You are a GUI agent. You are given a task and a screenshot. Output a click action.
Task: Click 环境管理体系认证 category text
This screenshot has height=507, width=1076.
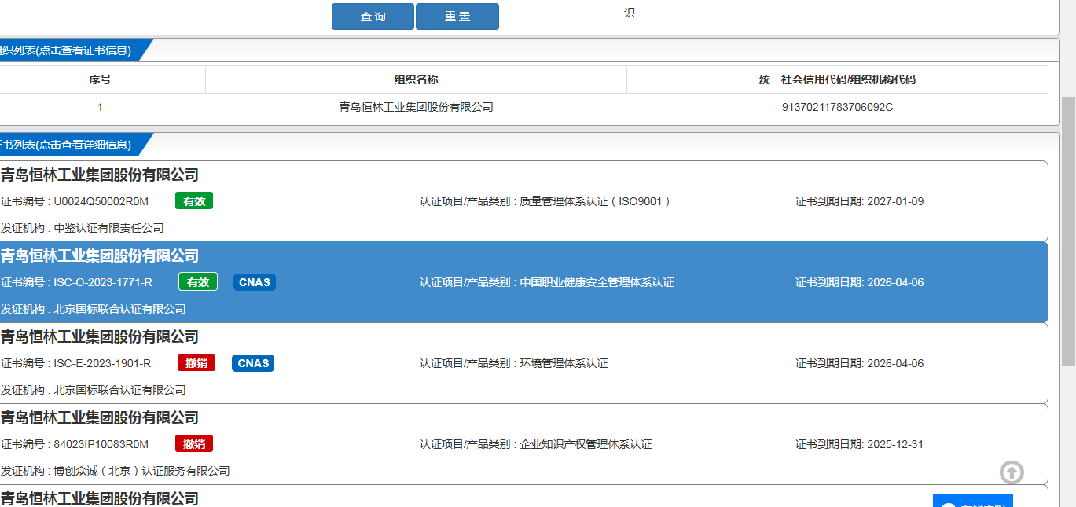[564, 363]
